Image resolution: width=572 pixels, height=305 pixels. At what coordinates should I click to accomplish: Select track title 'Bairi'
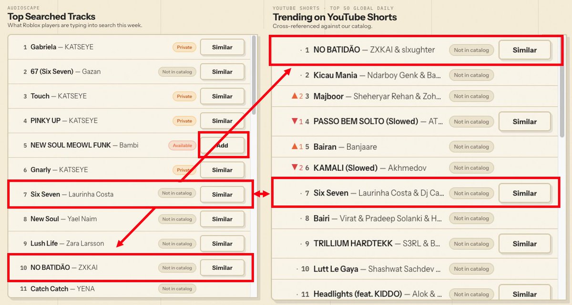tap(322, 218)
